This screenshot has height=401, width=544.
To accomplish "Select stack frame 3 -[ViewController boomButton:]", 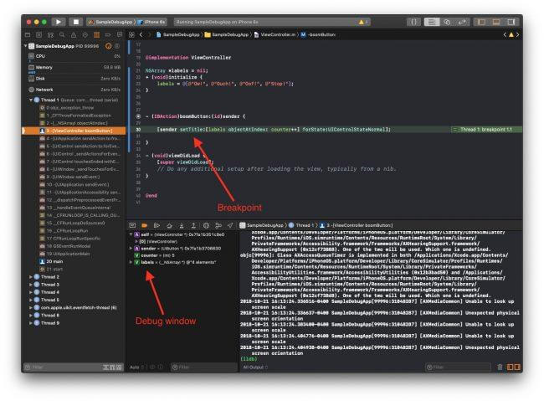I will (74, 131).
